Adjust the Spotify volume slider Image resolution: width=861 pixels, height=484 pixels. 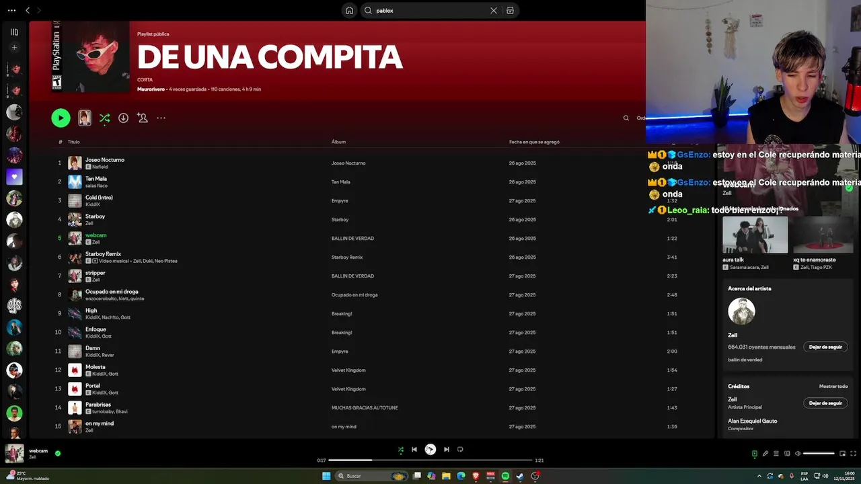[819, 454]
